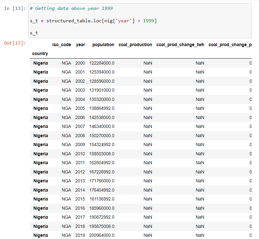Click coal_prod_change_twh NaN in 2017 row

[x=200, y=217]
